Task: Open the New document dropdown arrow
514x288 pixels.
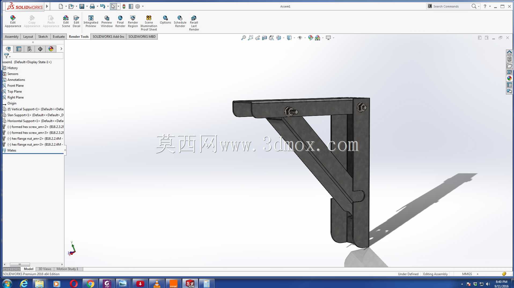Action: click(66, 6)
